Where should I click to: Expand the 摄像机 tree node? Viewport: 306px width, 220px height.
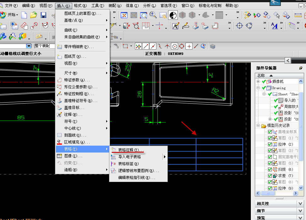pos(258,82)
